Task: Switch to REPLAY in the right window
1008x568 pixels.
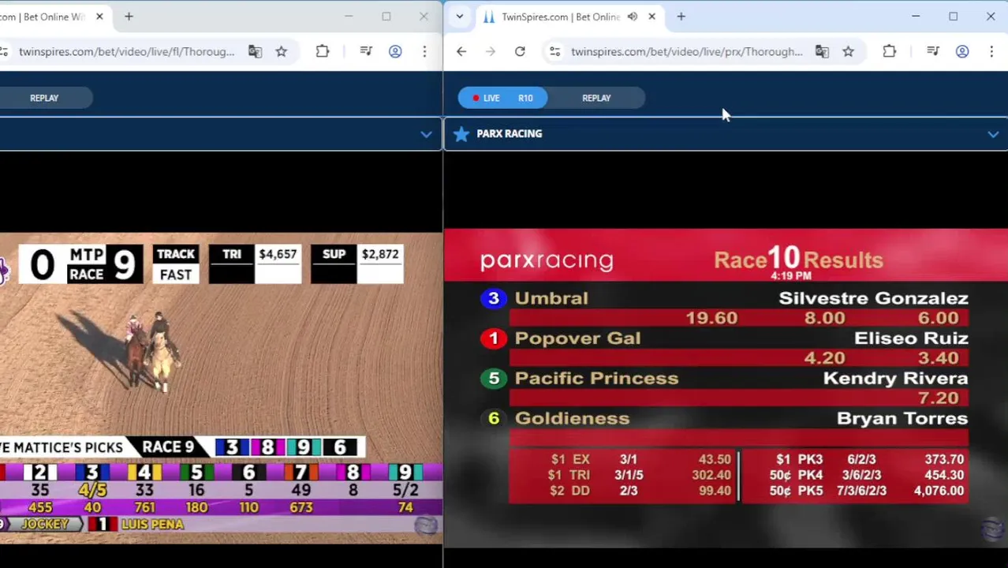Action: point(596,98)
